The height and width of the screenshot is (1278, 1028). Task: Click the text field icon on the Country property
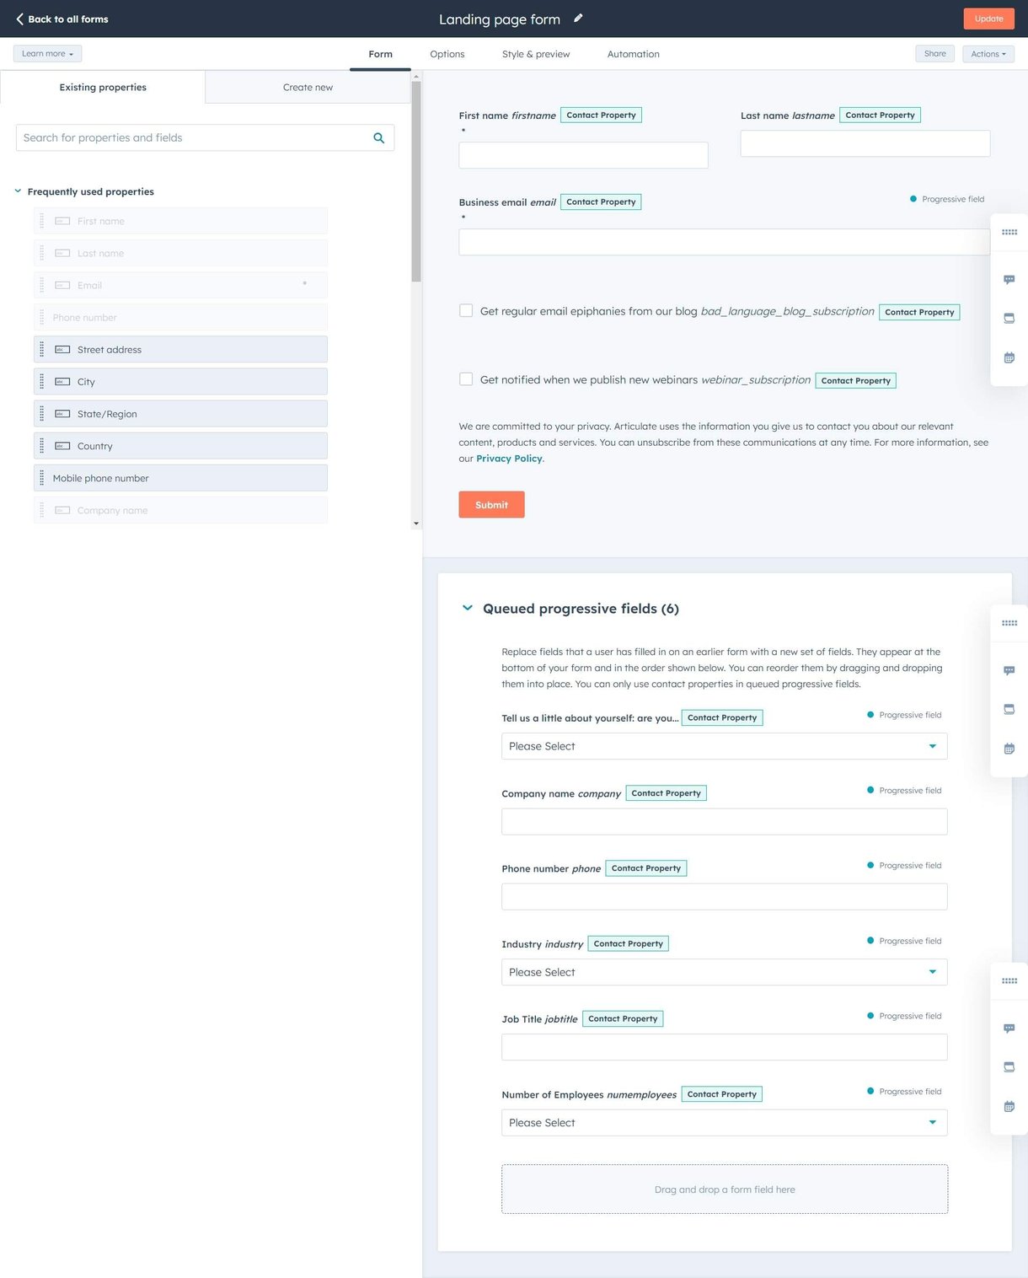pos(62,446)
